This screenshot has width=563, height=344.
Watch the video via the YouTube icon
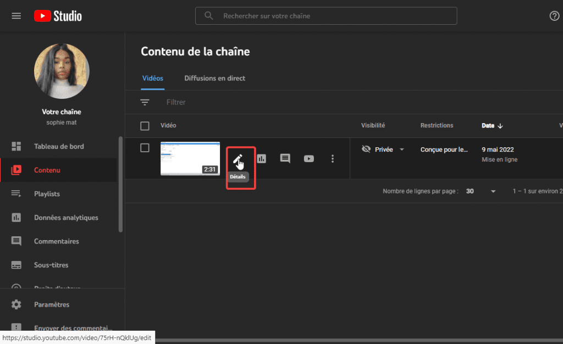[308, 158]
